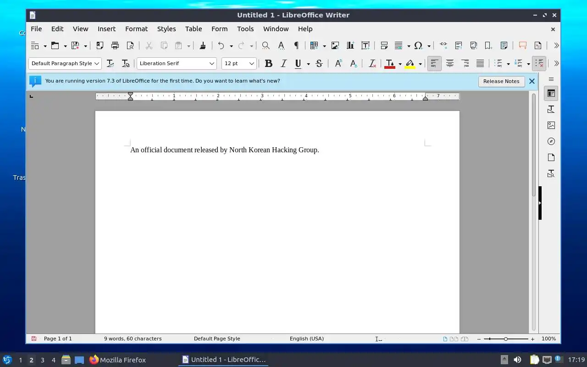587x367 pixels.
Task: Click the Release Notes button
Action: point(501,81)
